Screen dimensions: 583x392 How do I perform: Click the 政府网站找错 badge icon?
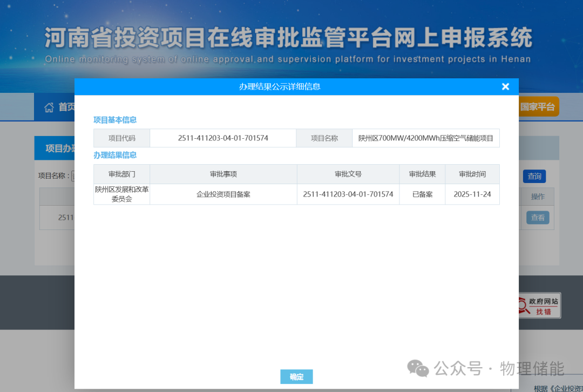pos(539,306)
